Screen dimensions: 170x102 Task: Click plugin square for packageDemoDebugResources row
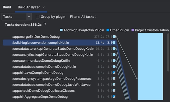click(x=114, y=79)
